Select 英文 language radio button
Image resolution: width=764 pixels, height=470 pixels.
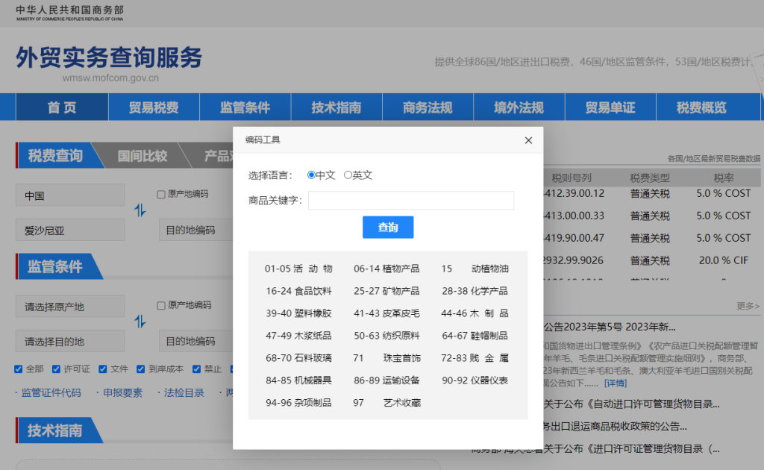(348, 175)
